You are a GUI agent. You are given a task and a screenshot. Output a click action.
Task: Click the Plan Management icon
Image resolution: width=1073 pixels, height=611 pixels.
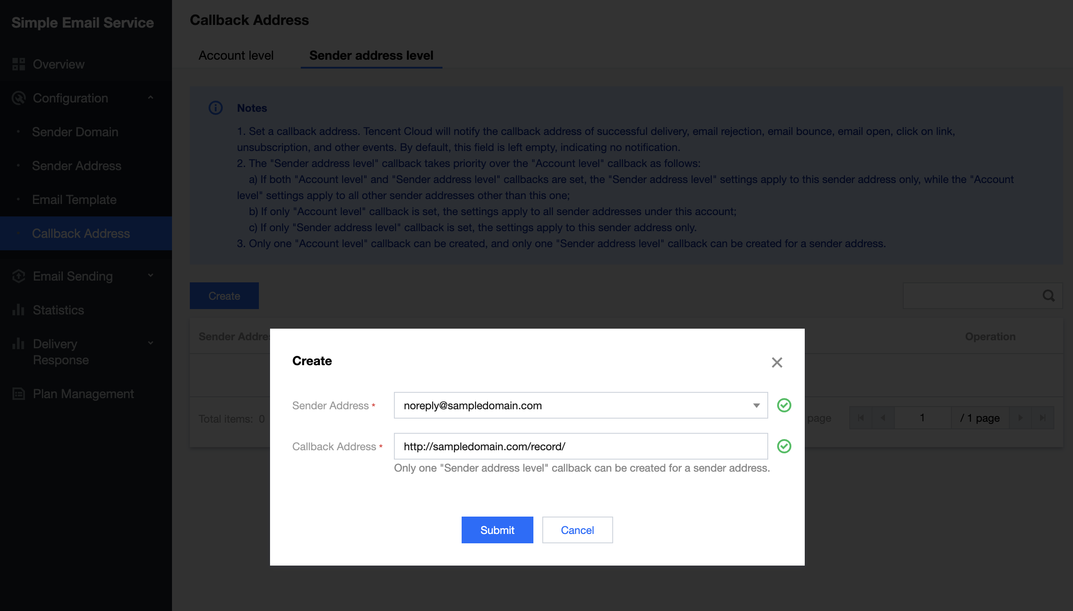click(19, 394)
